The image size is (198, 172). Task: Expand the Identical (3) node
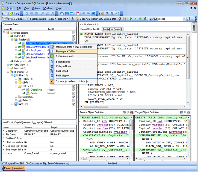(8, 68)
